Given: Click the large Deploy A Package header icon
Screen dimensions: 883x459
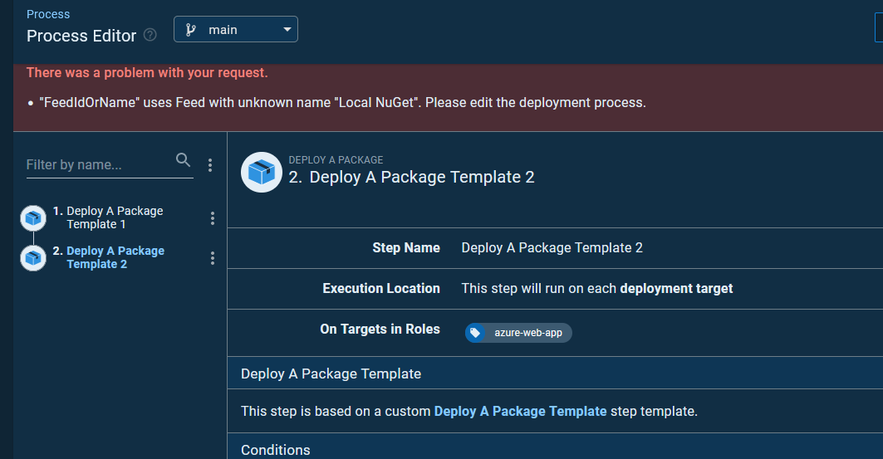Looking at the screenshot, I should [262, 172].
